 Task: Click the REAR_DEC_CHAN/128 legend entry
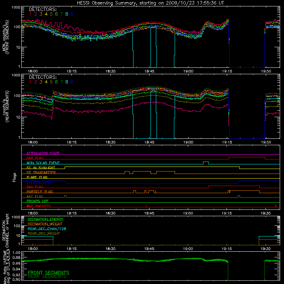[47, 229]
